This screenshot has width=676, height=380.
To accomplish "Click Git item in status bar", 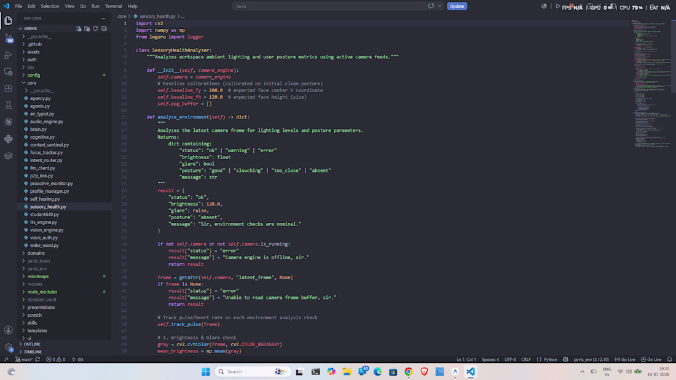I will (77, 359).
